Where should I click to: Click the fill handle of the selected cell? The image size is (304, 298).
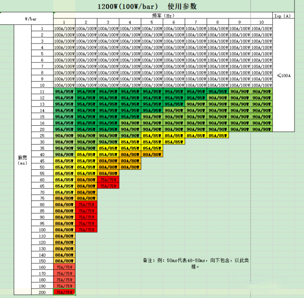coord(75,295)
